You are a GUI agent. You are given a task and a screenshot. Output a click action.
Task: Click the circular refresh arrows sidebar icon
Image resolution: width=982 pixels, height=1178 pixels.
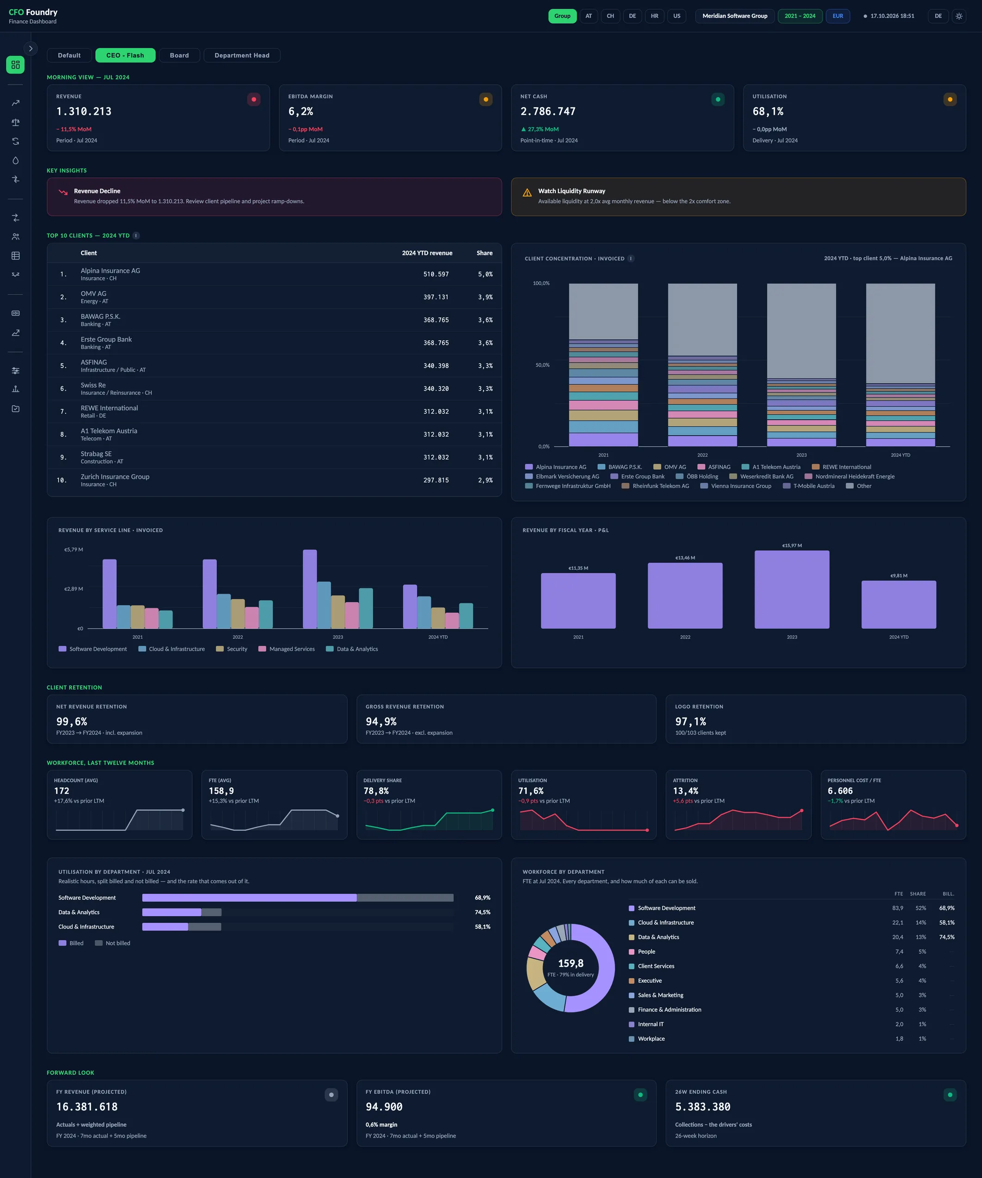click(x=15, y=141)
